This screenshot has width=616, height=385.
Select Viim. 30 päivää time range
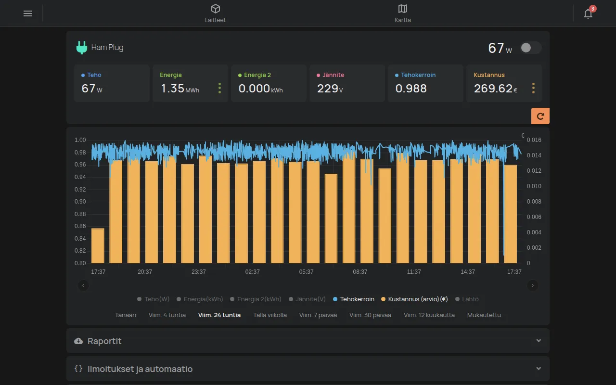[x=370, y=315]
